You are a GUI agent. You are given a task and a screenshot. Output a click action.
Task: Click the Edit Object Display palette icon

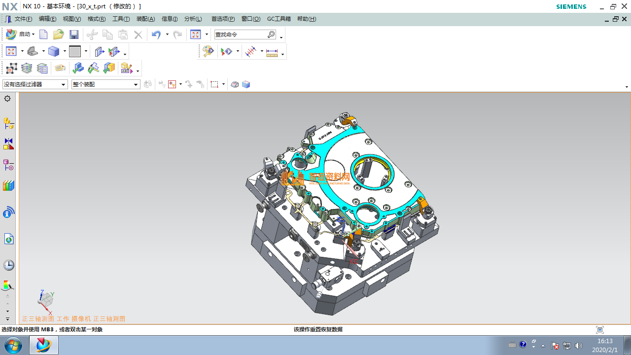pyautogui.click(x=208, y=51)
